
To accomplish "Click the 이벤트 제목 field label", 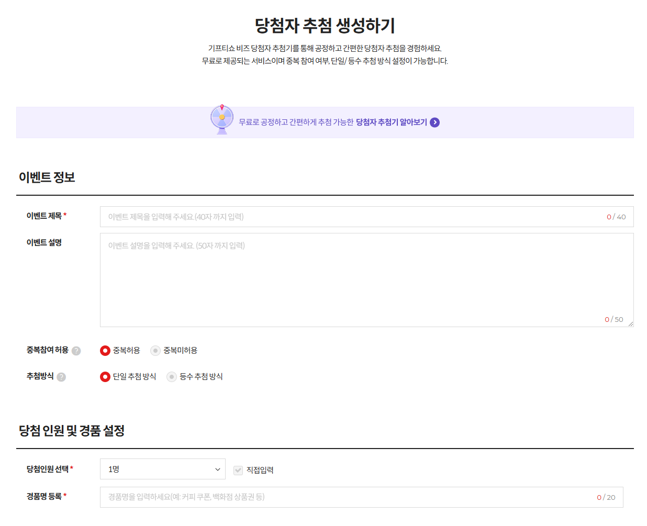I will [x=44, y=216].
